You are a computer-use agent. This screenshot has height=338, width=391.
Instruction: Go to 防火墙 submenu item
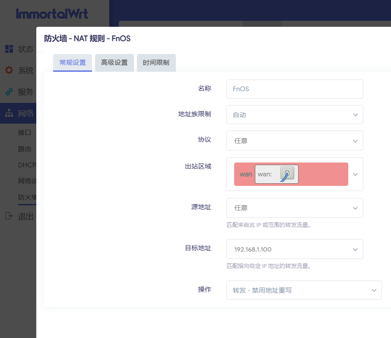pyautogui.click(x=27, y=198)
